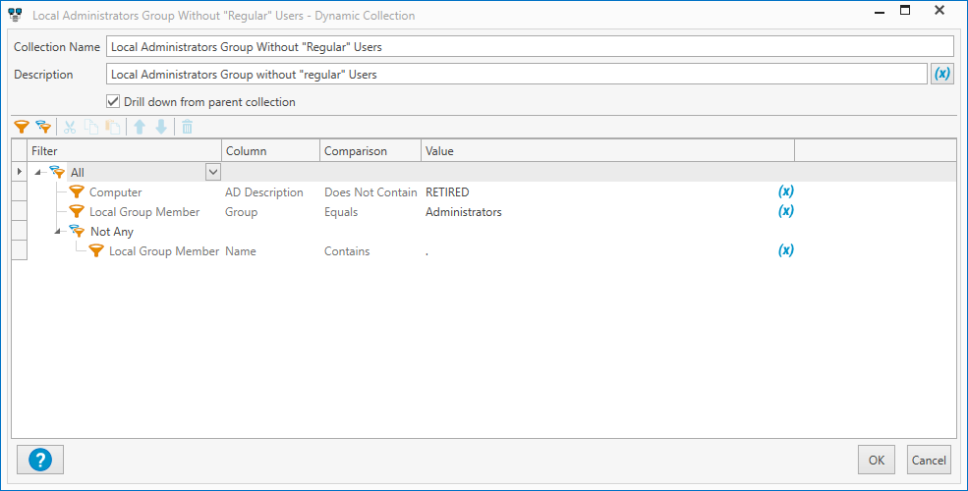Click into the Collection Name field
This screenshot has height=491, width=968.
tap(530, 46)
